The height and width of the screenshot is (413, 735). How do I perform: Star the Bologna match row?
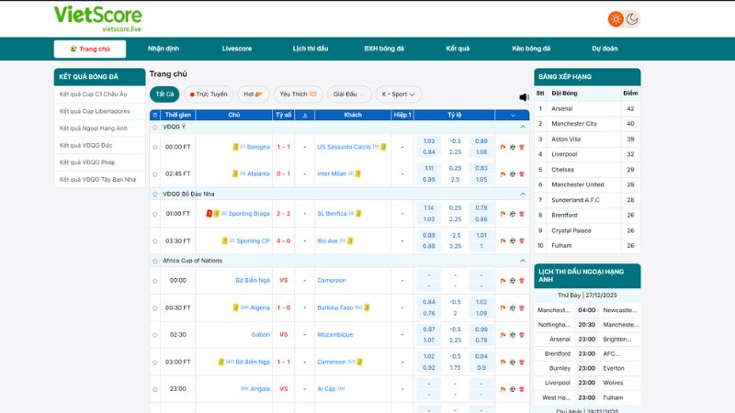155,147
